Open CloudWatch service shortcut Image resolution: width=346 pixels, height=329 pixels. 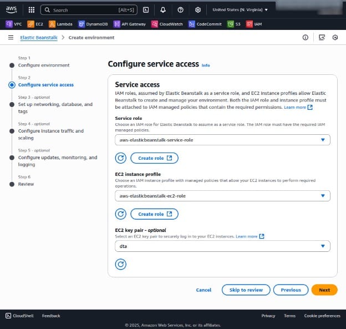[x=167, y=24]
